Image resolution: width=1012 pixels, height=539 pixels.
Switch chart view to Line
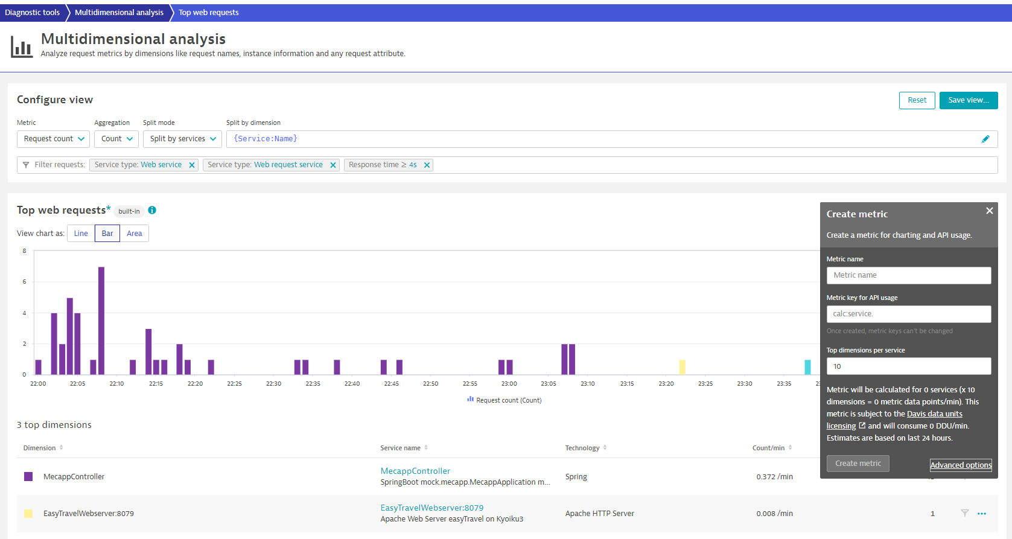pyautogui.click(x=81, y=234)
